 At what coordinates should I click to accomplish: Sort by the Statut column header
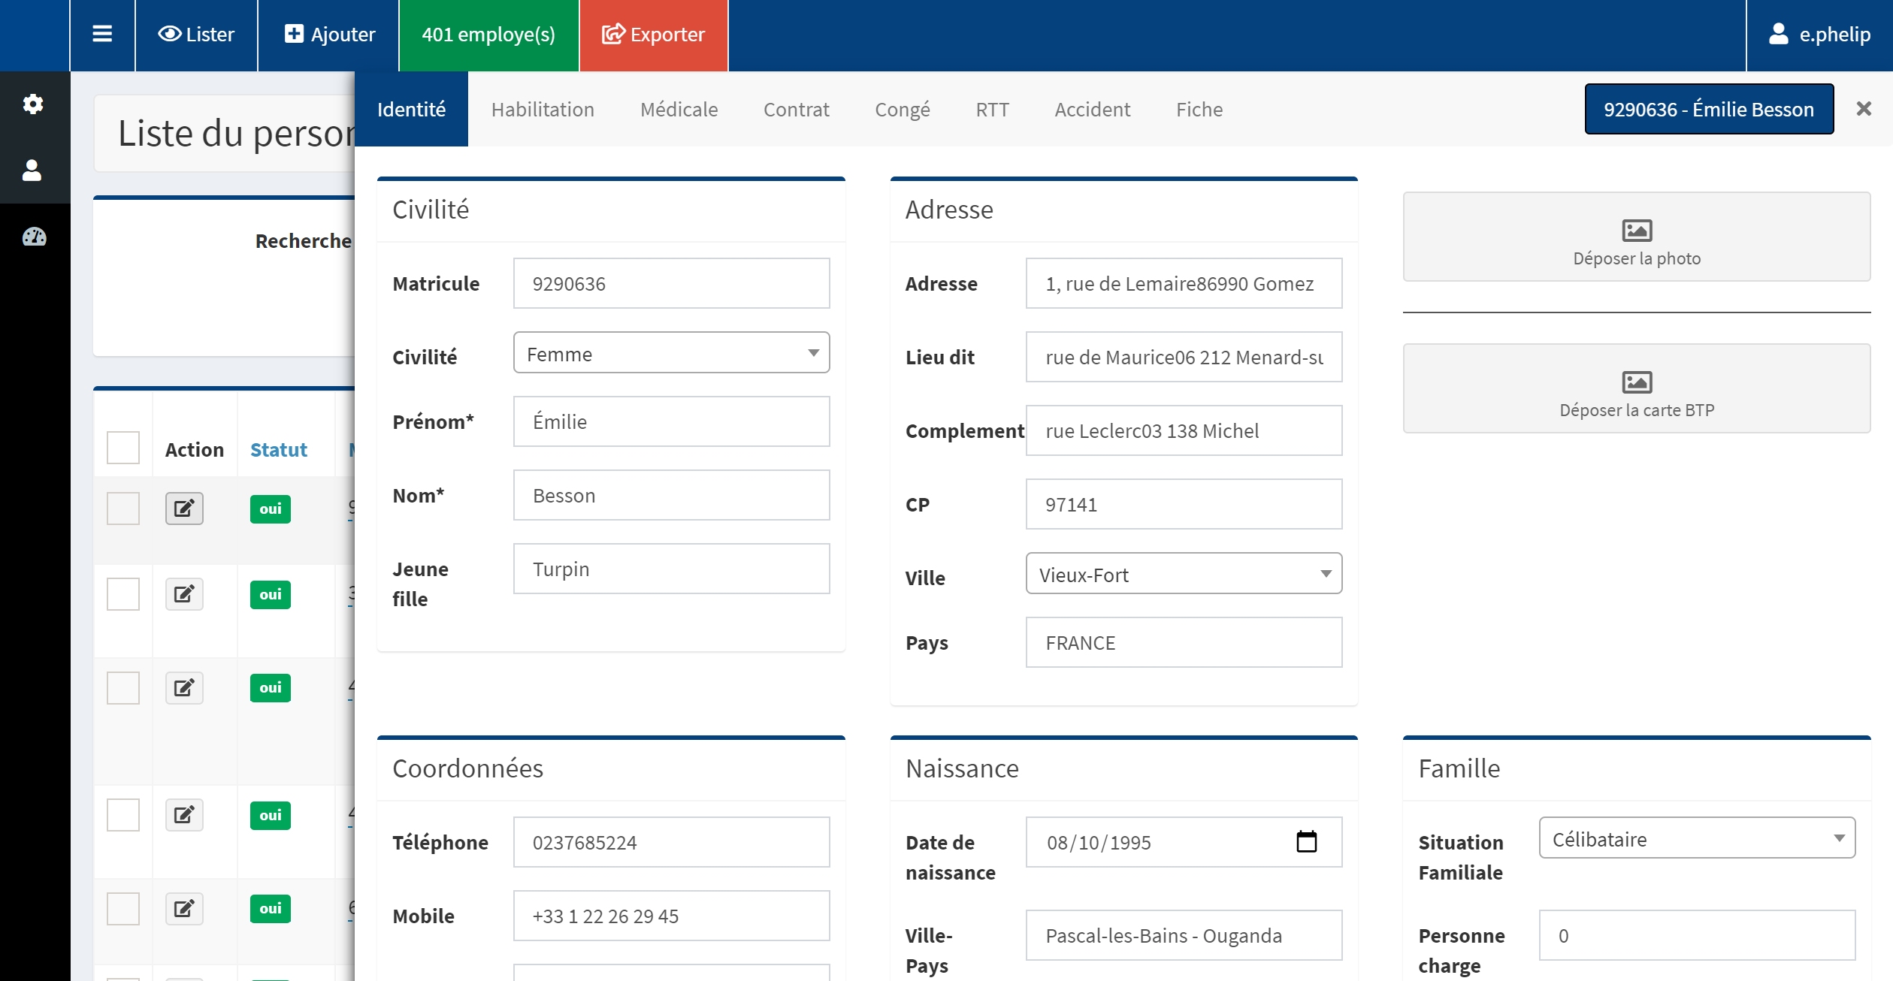(279, 449)
